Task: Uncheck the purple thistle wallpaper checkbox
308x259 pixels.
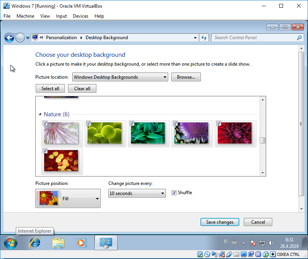Action: (175, 123)
